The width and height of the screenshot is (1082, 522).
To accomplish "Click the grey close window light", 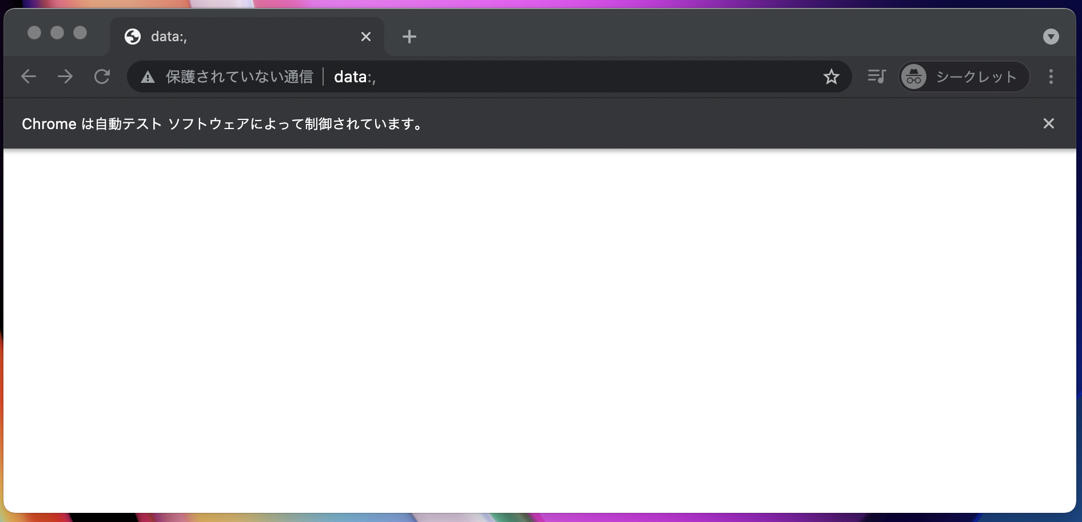I will coord(34,33).
